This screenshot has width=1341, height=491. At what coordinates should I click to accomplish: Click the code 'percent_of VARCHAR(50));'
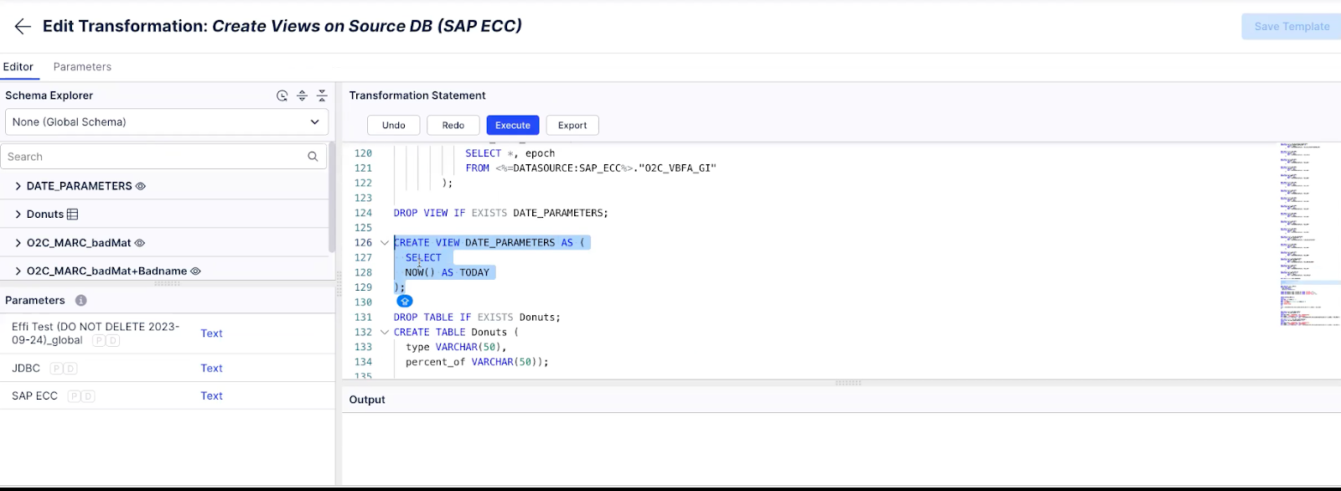477,362
